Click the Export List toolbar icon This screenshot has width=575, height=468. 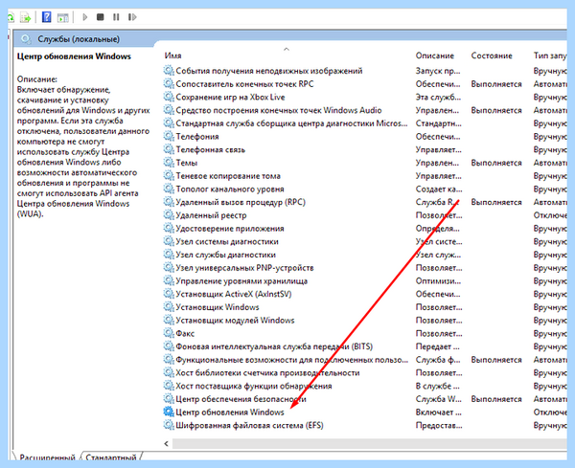(26, 17)
